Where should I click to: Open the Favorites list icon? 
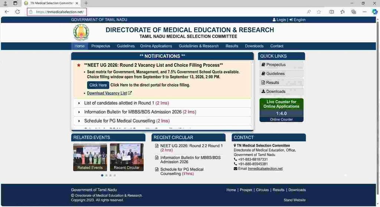343,11
